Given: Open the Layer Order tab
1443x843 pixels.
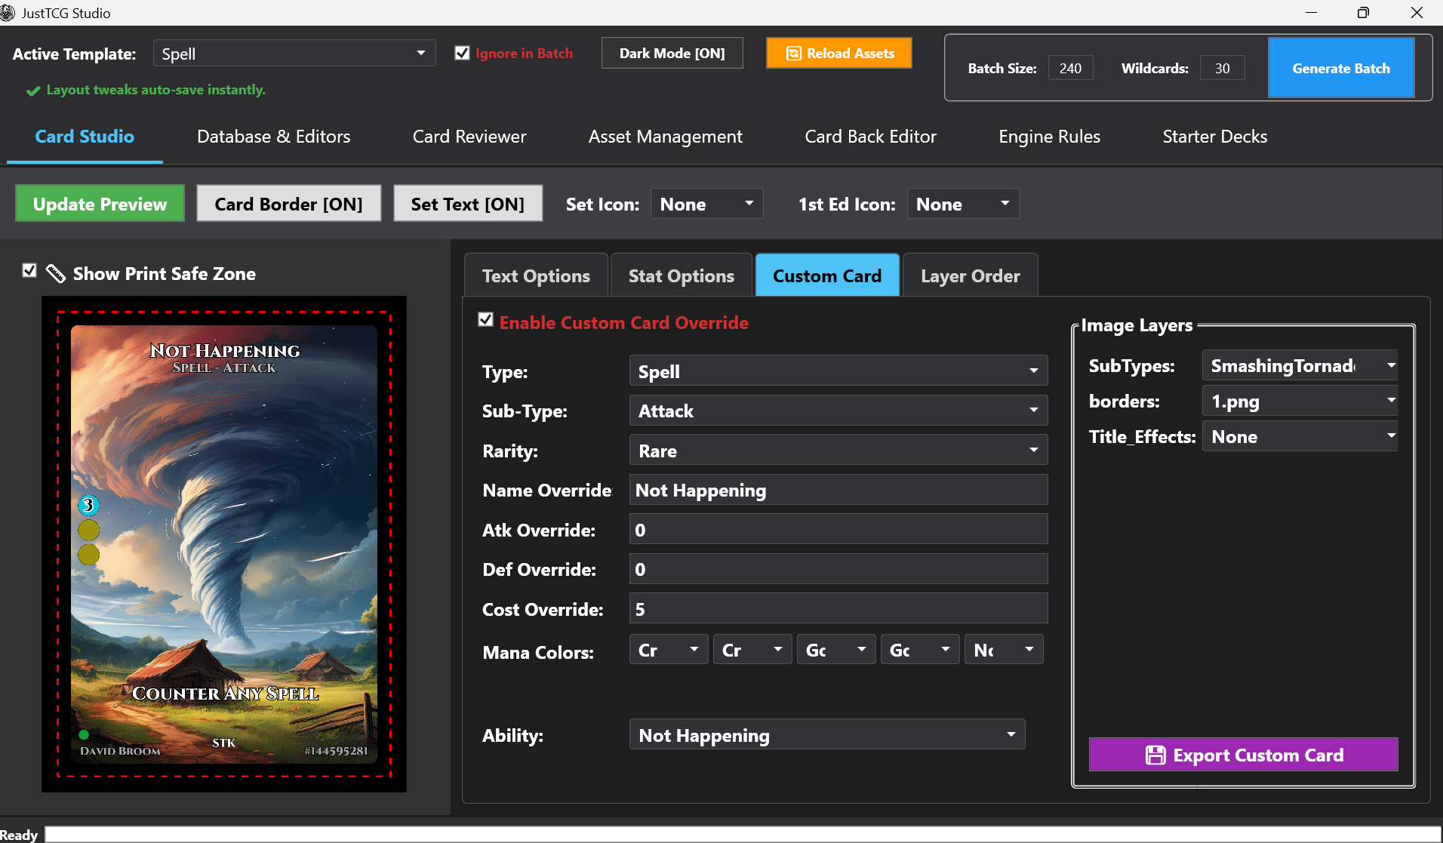Looking at the screenshot, I should pos(970,276).
